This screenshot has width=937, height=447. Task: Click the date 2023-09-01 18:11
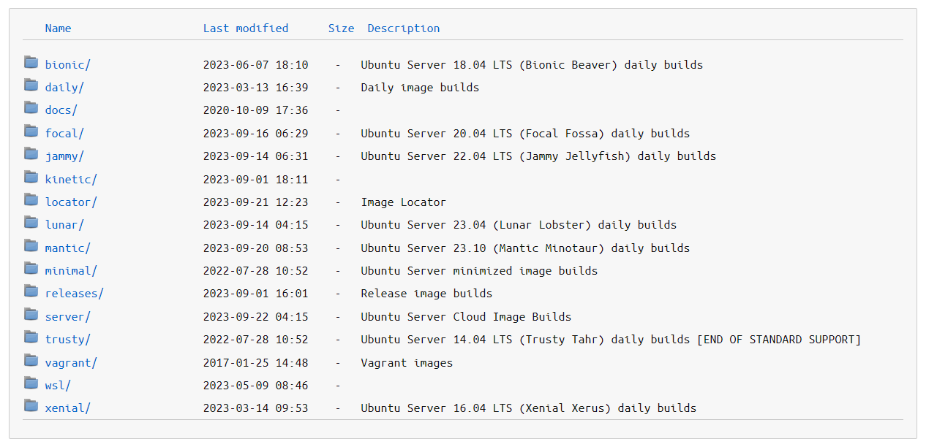click(x=256, y=180)
